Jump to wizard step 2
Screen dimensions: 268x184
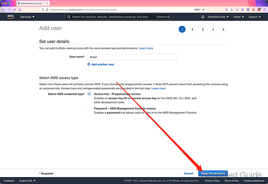coord(192,29)
